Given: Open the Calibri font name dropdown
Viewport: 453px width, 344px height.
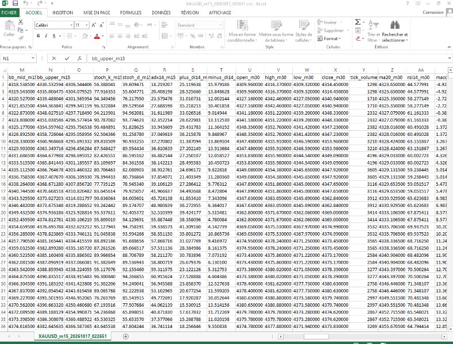Looking at the screenshot, I should pos(71,25).
